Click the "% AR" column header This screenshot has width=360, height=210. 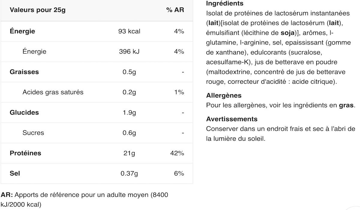click(175, 10)
